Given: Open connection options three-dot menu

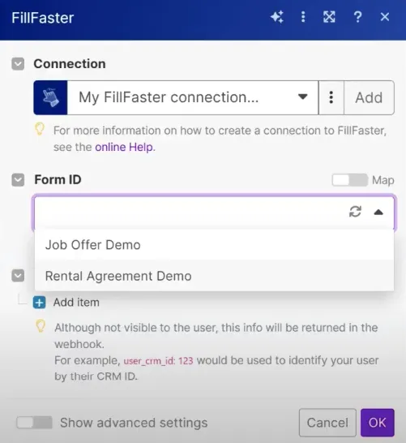Looking at the screenshot, I should tap(331, 97).
